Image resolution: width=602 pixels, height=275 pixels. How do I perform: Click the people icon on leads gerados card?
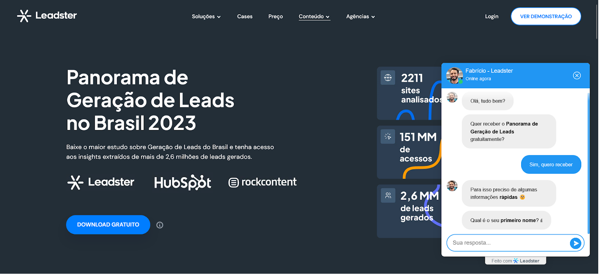[388, 195]
